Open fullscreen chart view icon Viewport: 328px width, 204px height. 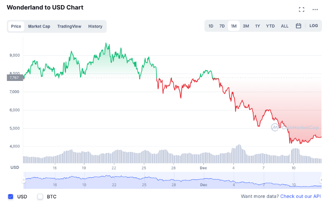coord(301,10)
